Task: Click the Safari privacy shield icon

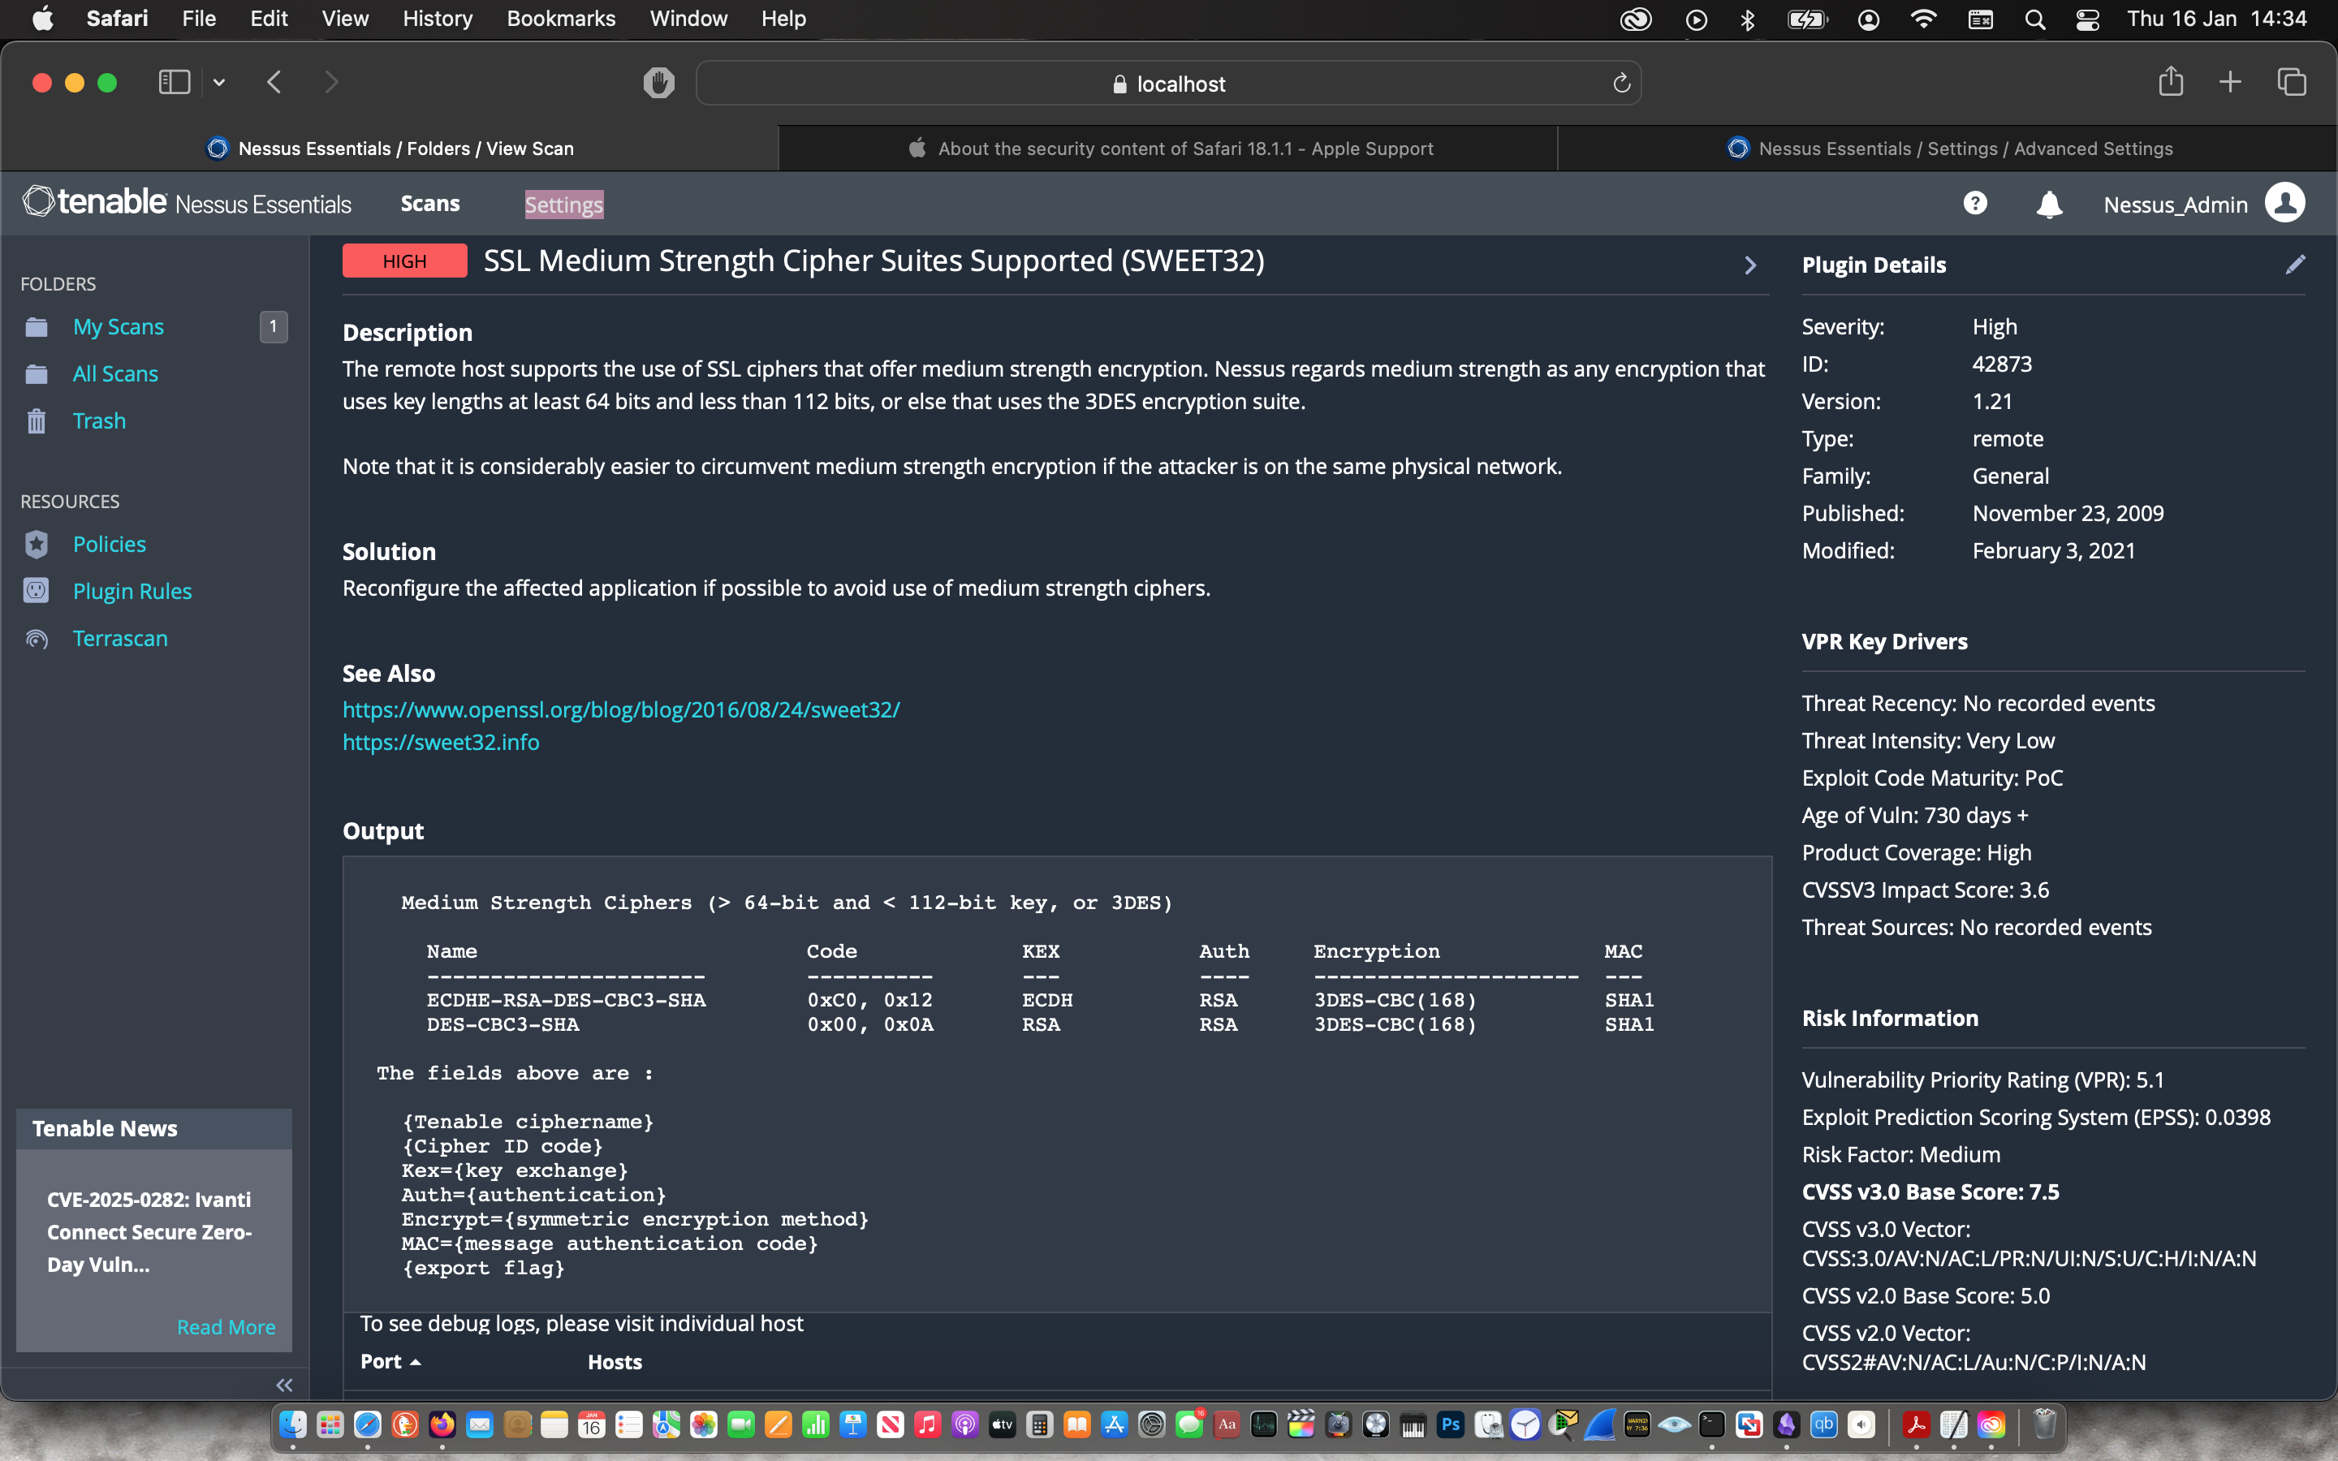Action: 659,83
